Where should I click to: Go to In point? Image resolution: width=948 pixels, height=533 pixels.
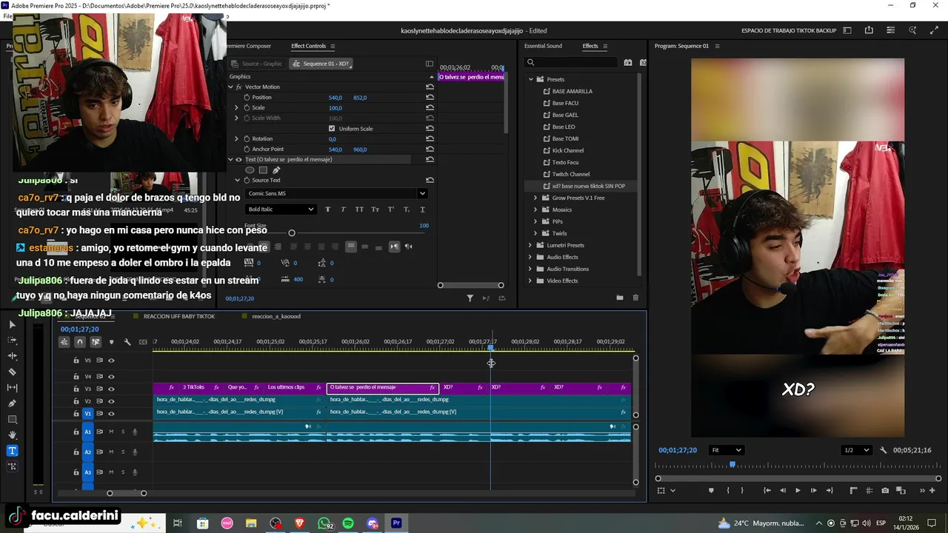click(767, 490)
